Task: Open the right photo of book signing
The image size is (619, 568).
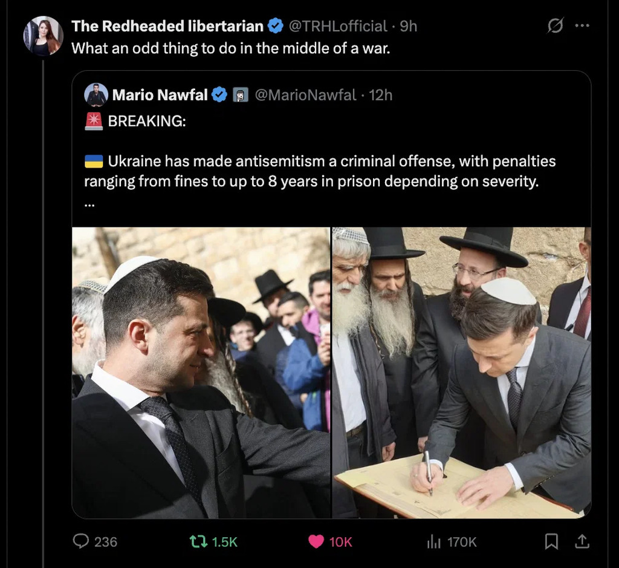Action: pyautogui.click(x=462, y=373)
